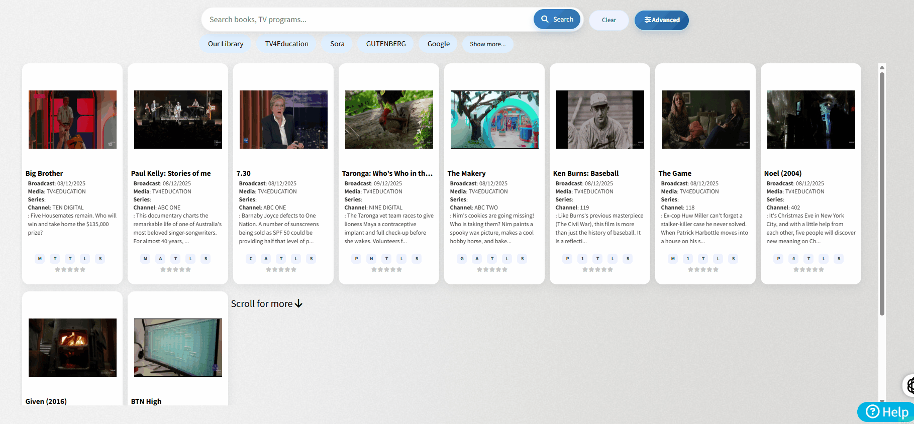
Task: Click the P badge on Ken Burns card
Action: coord(567,259)
